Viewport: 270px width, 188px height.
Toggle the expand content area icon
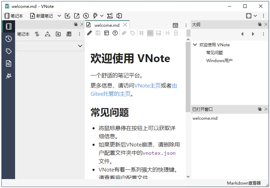[x=249, y=16]
